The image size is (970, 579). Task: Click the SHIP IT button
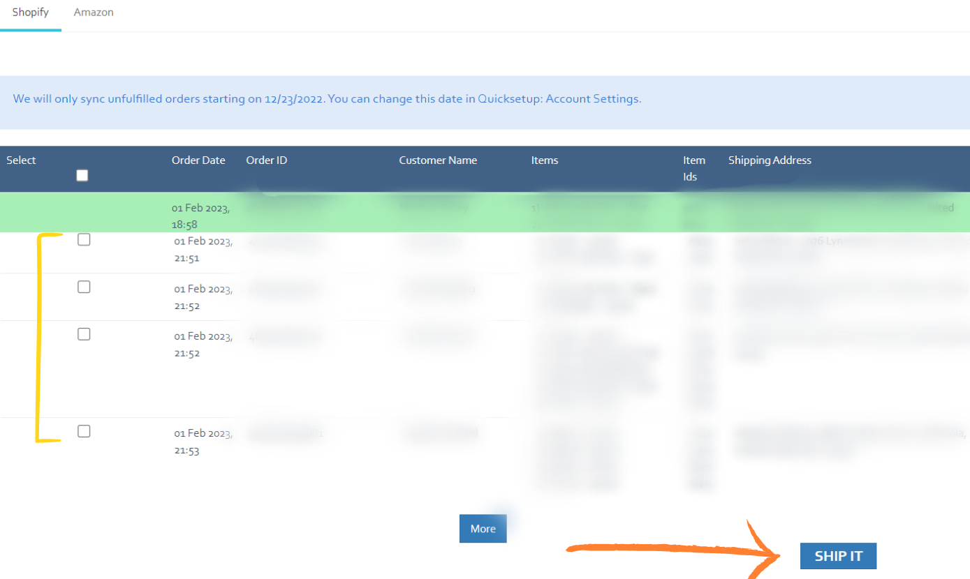point(837,556)
